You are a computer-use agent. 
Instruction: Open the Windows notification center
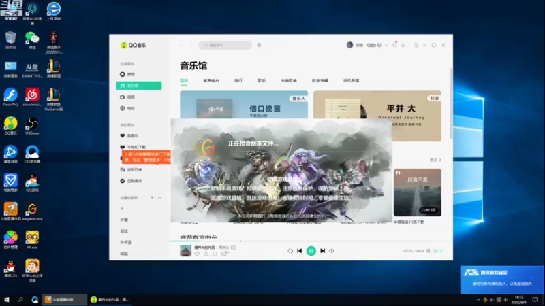click(535, 299)
